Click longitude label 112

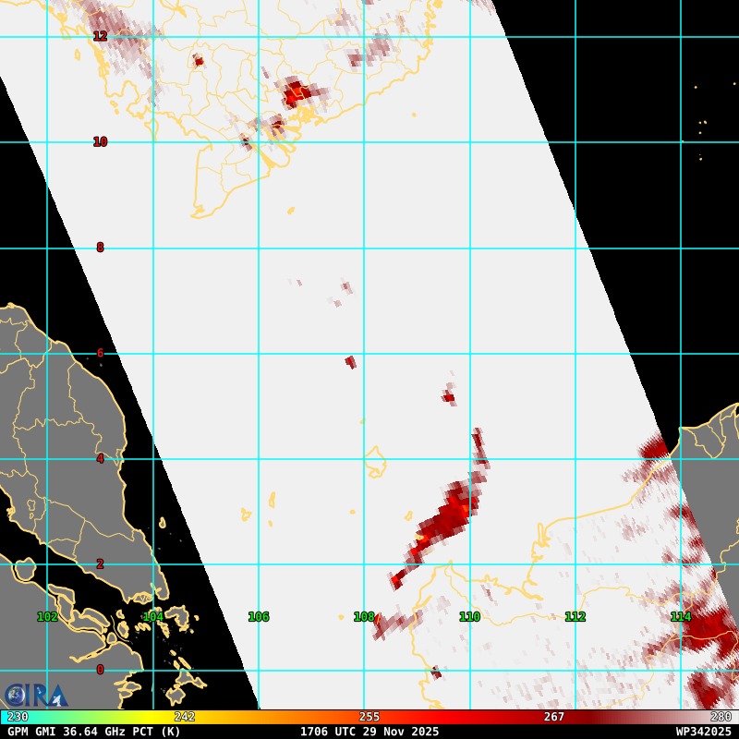(575, 616)
